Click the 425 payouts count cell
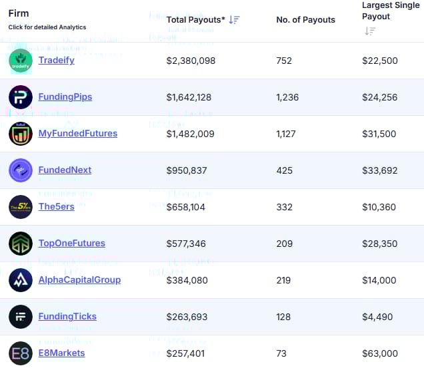This screenshot has height=370, width=424. pyautogui.click(x=284, y=170)
